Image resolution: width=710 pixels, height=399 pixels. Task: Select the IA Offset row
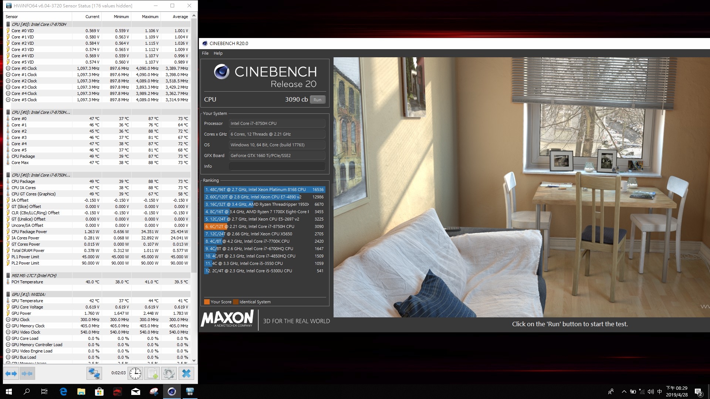coord(97,200)
